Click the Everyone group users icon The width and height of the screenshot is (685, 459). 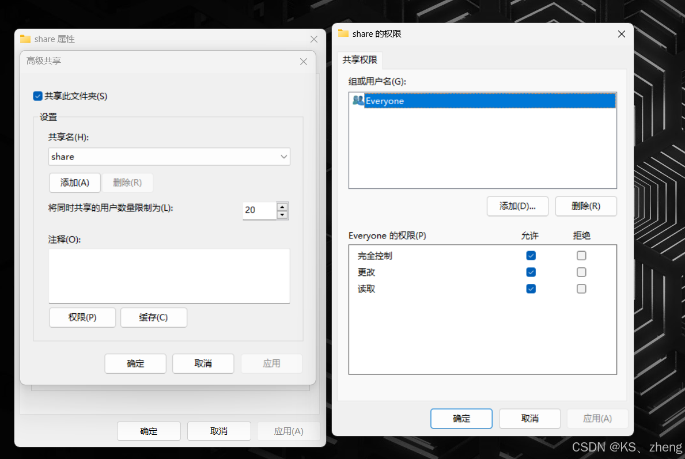[358, 100]
